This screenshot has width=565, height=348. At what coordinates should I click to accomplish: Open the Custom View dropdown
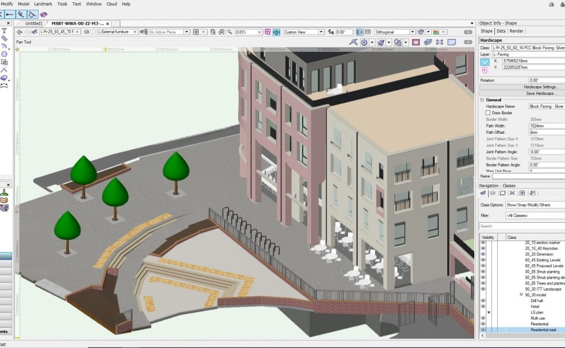coord(304,32)
